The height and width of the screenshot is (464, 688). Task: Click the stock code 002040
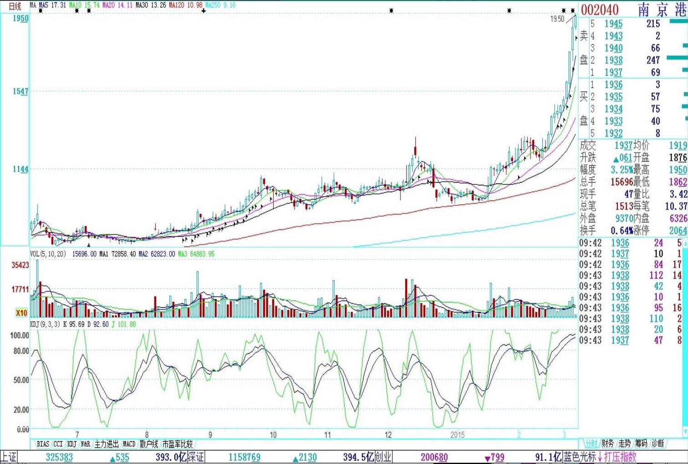click(600, 10)
